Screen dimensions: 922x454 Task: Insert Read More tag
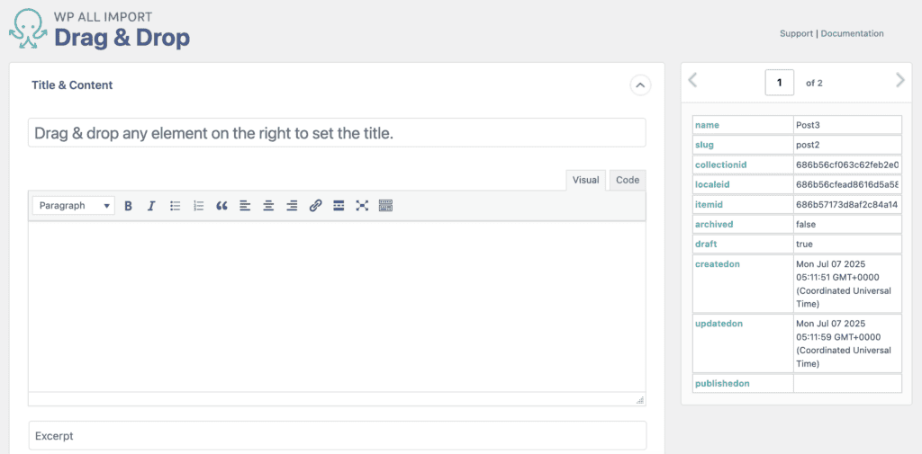tap(339, 206)
